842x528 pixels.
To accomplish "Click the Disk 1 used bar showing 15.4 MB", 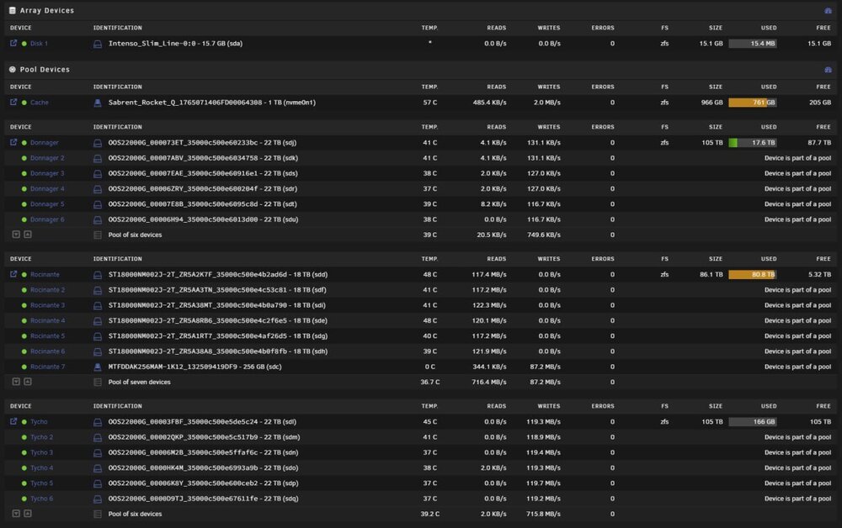I will [752, 44].
